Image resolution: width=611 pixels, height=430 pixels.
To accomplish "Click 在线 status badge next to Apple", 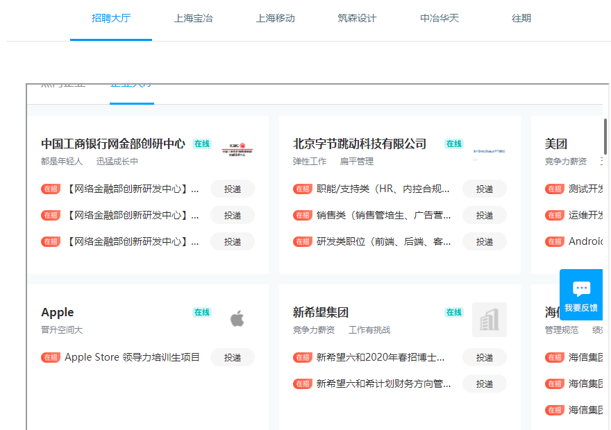I will [202, 313].
